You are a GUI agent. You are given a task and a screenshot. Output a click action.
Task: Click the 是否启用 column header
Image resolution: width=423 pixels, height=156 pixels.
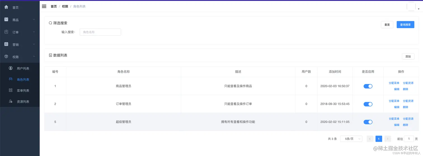(x=368, y=72)
